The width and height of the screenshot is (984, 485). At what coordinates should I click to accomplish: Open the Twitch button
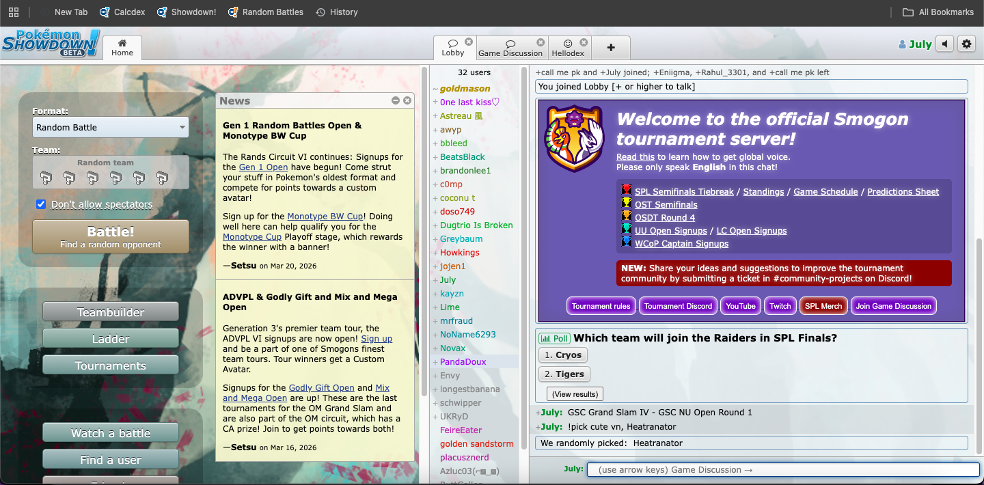coord(780,306)
